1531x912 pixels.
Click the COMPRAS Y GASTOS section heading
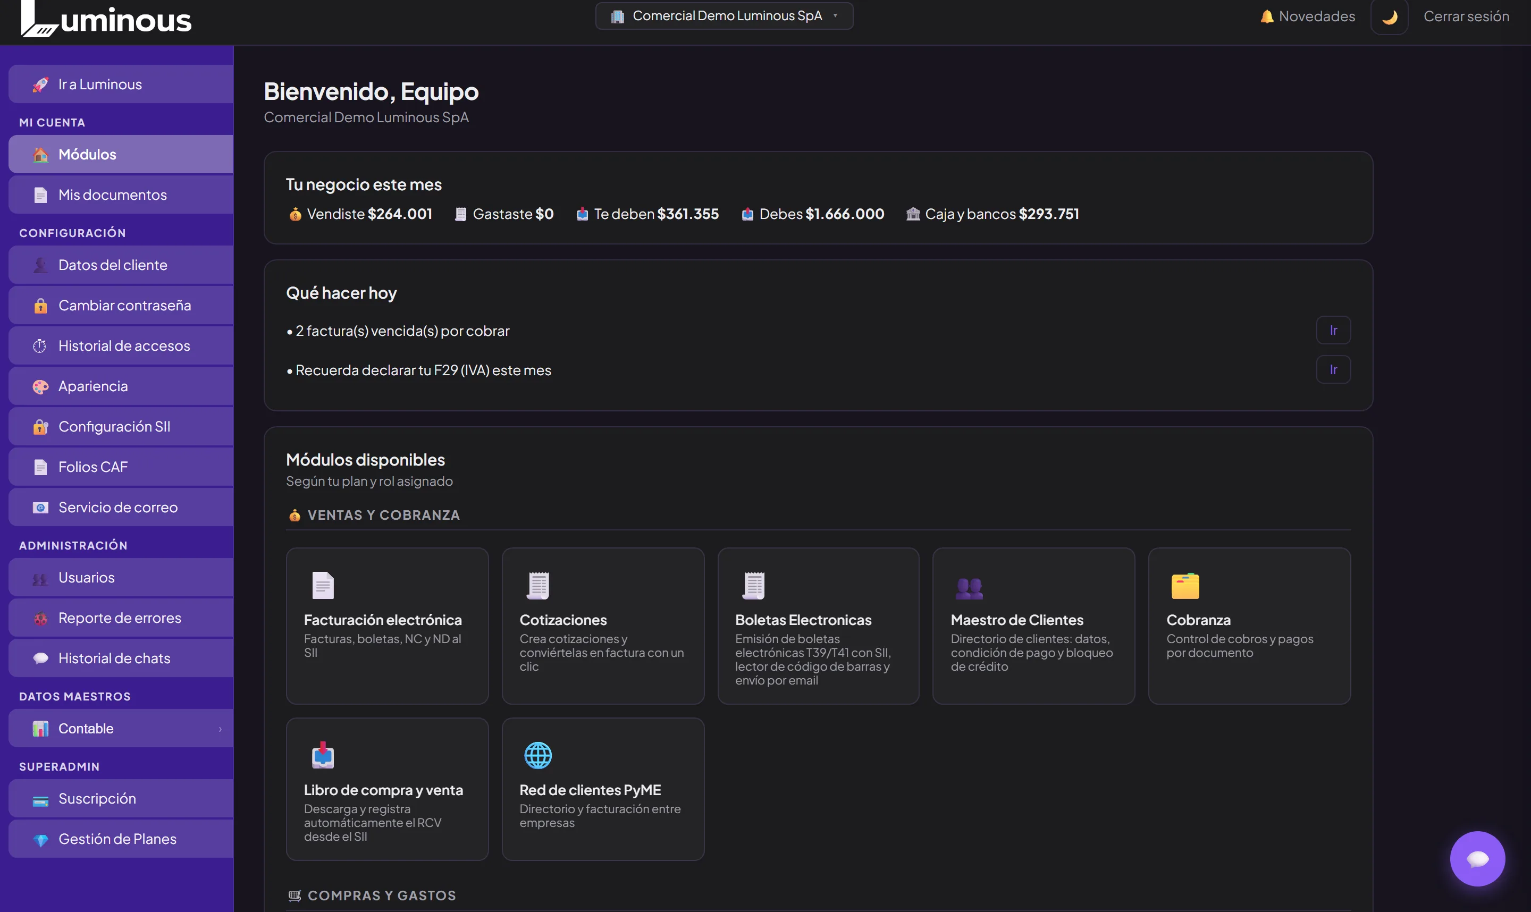click(382, 896)
